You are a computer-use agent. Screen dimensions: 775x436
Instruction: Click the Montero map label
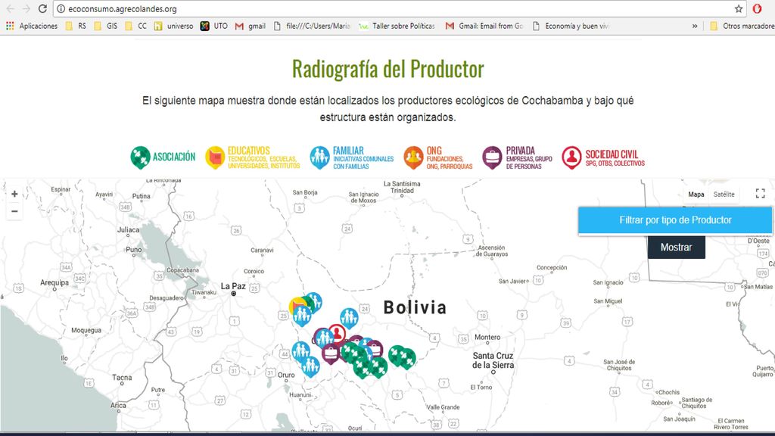(487, 337)
